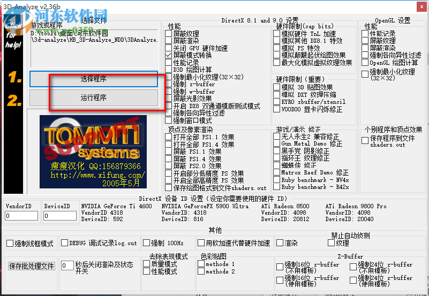Click the NVIDIA GeForce Ti 4600 text
The height and width of the screenshot is (296, 429).
117,206
